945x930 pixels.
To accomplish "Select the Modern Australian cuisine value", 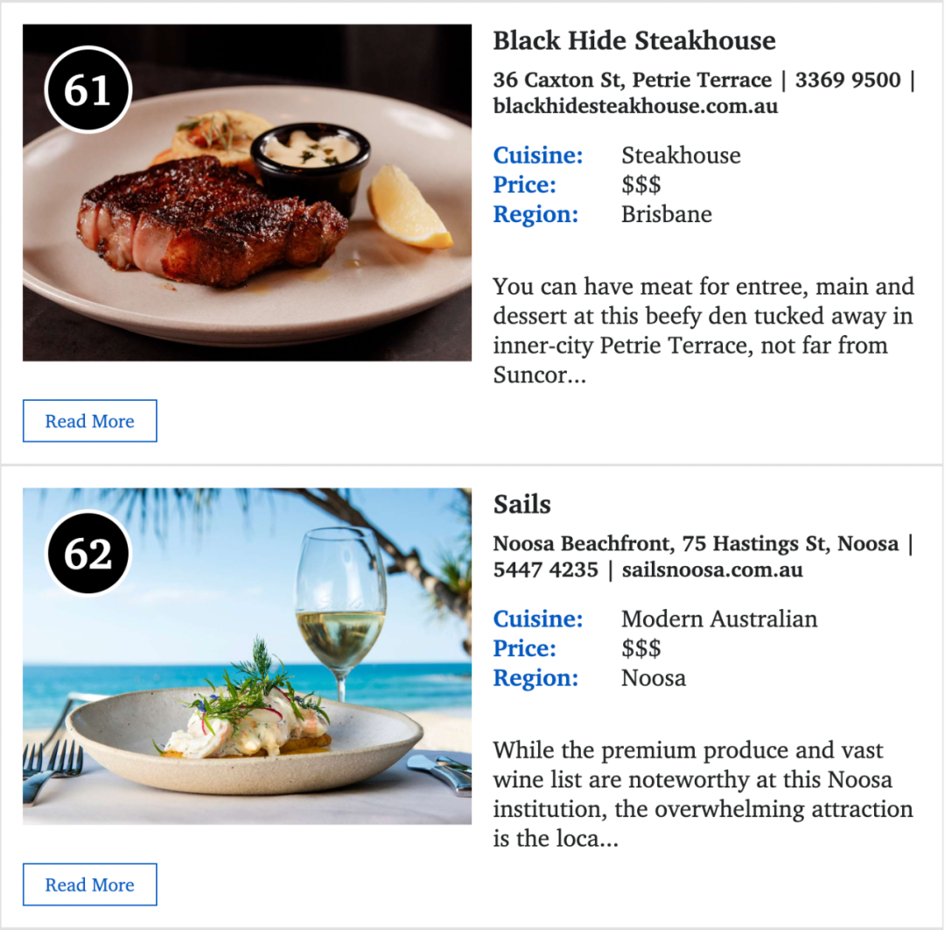I will 719,619.
